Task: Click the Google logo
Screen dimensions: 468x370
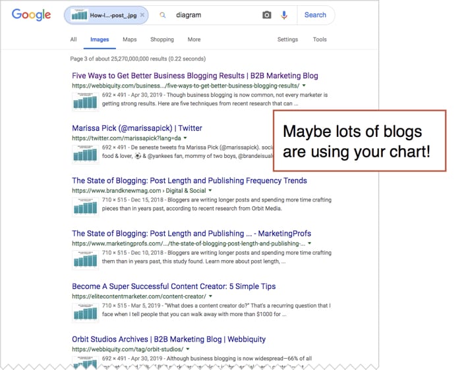Action: point(32,14)
